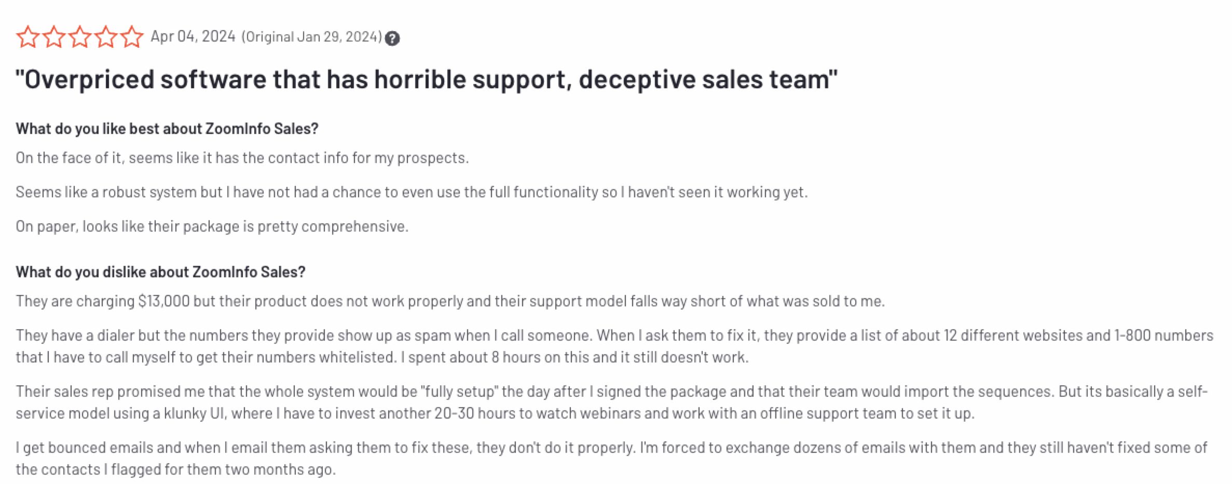Click "What do you dislike" heading
The image size is (1232, 484).
pos(160,272)
